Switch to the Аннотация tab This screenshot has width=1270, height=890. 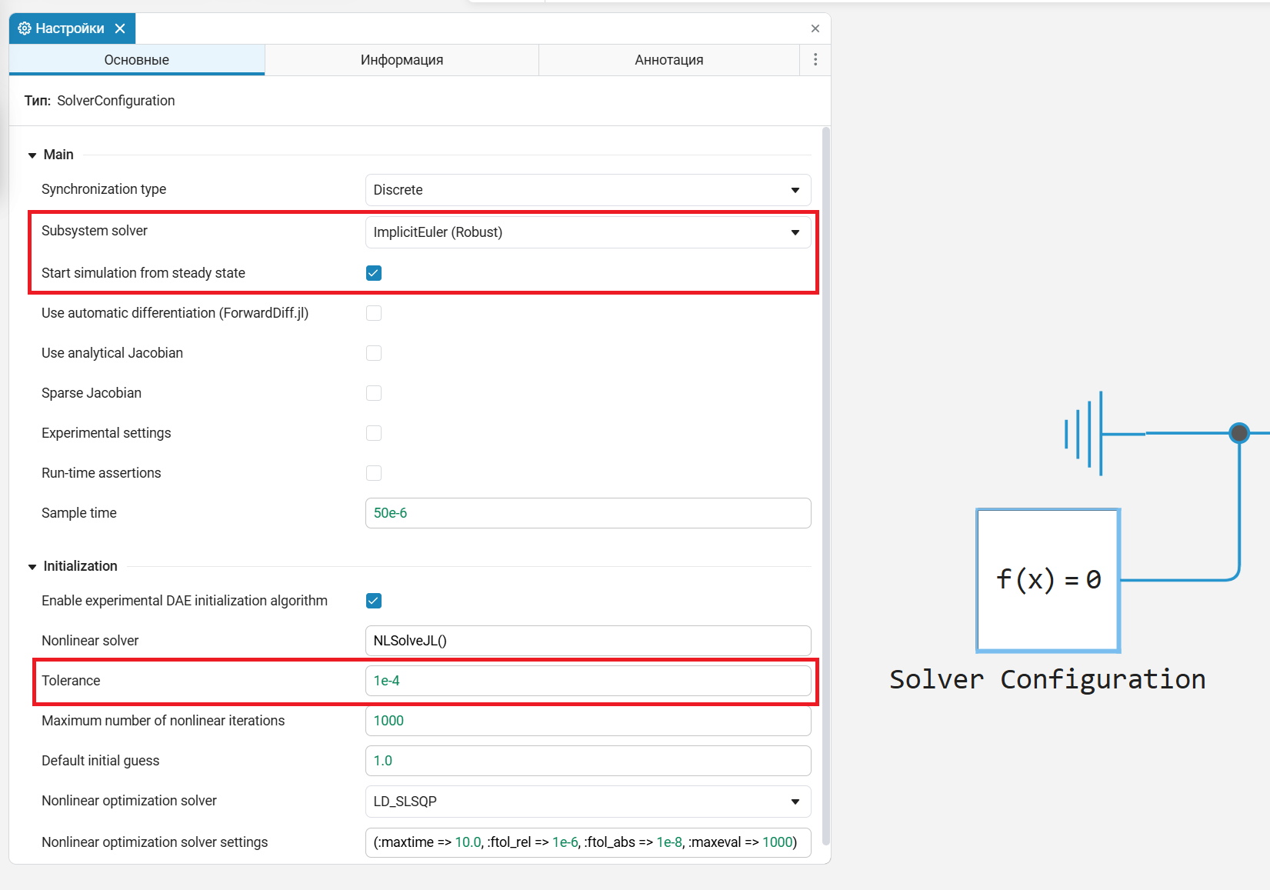pyautogui.click(x=668, y=60)
